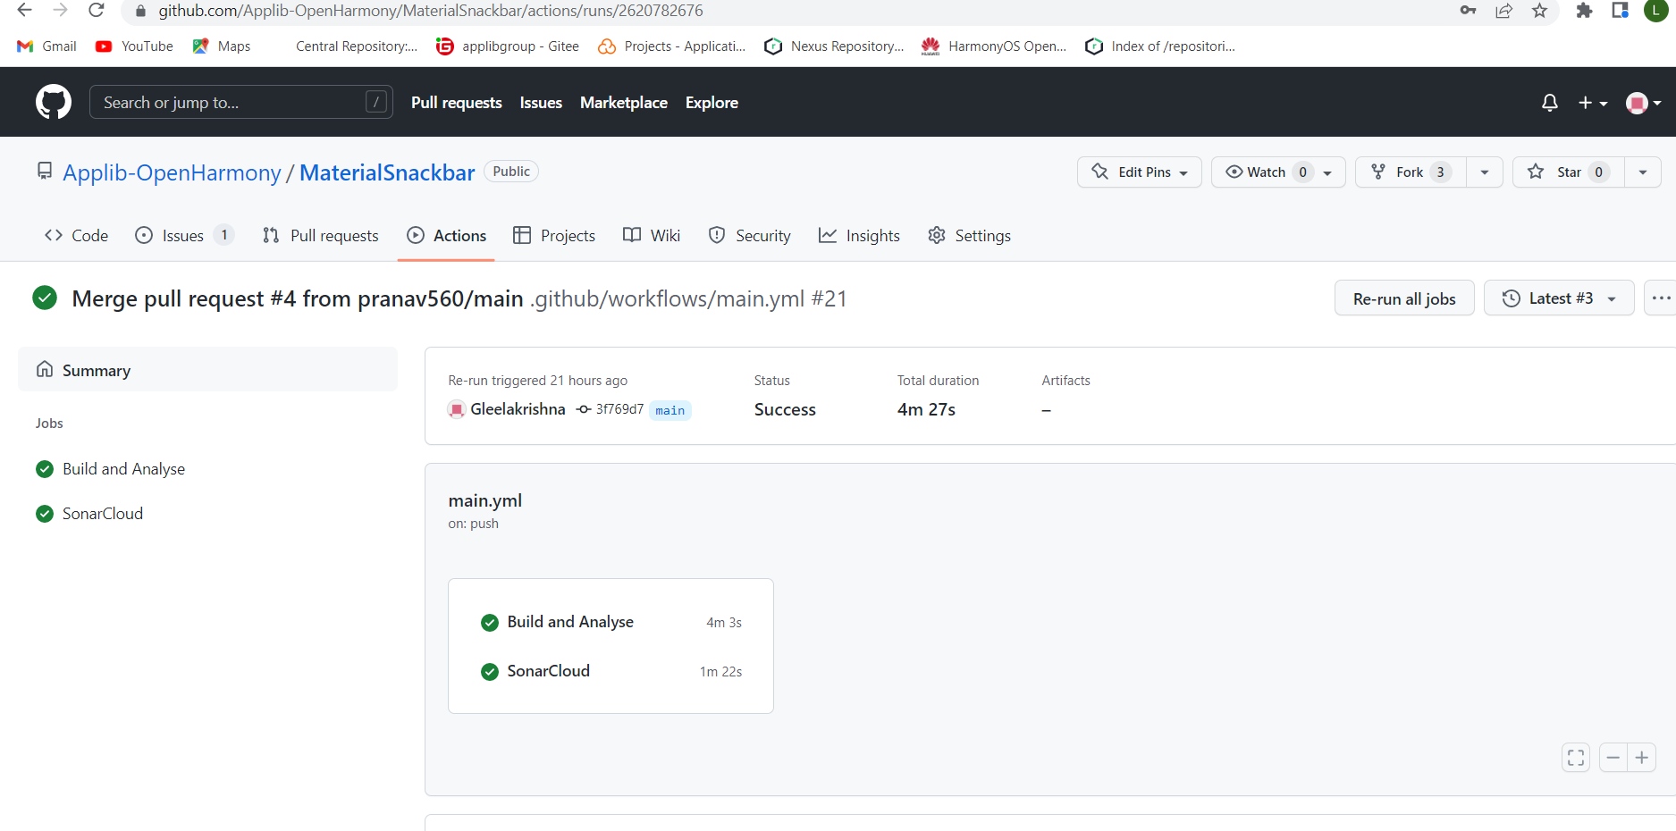Open Nexus Repository bookmark
This screenshot has height=831, width=1676.
[835, 46]
